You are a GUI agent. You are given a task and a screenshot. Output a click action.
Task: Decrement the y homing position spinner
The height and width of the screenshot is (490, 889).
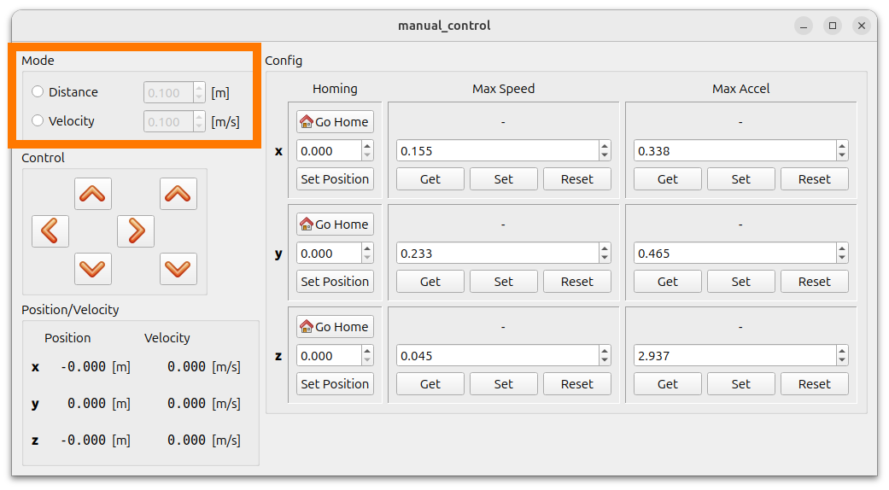click(x=367, y=259)
